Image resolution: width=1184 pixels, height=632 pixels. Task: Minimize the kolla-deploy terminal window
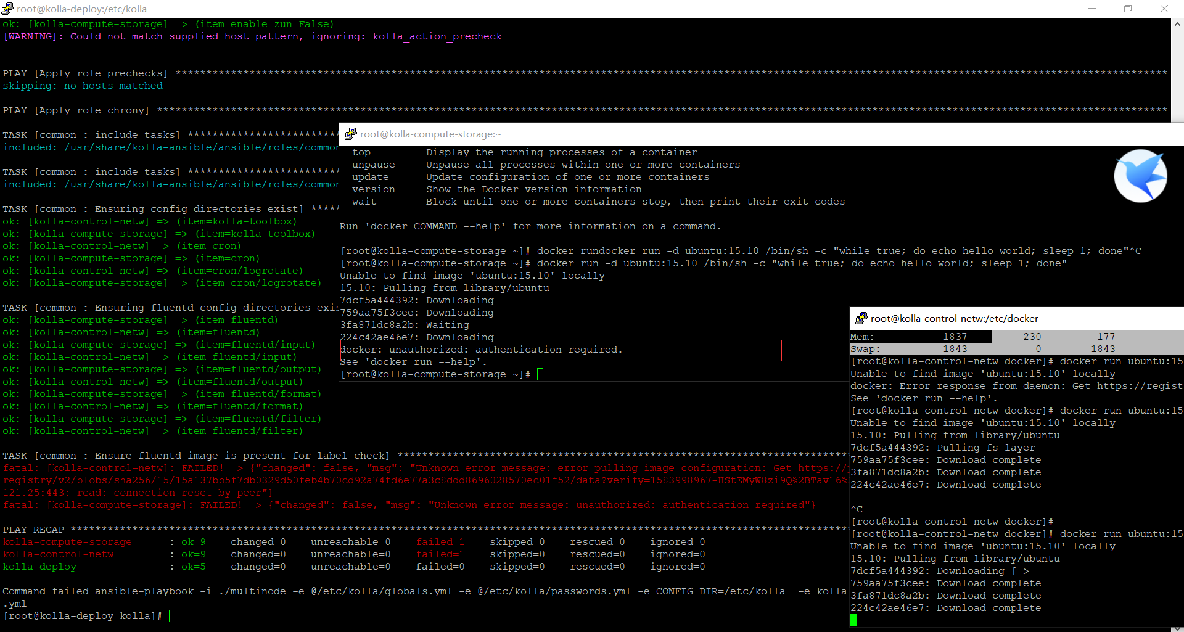click(1092, 9)
